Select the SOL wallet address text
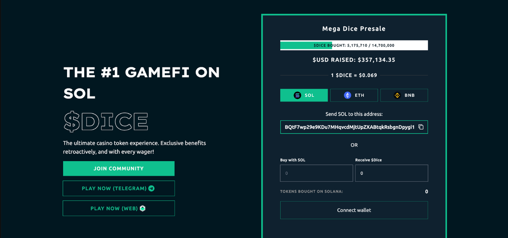The width and height of the screenshot is (508, 238). click(x=349, y=127)
